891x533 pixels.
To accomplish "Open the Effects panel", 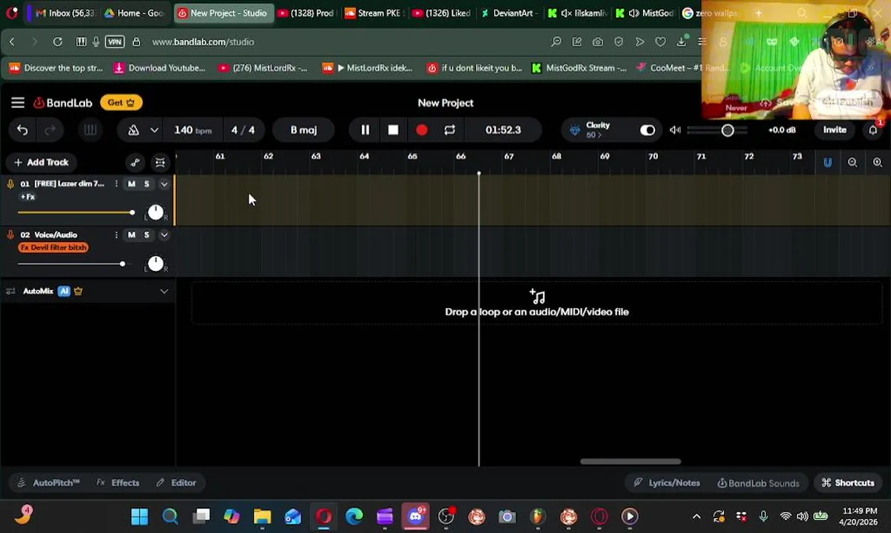I will (118, 483).
